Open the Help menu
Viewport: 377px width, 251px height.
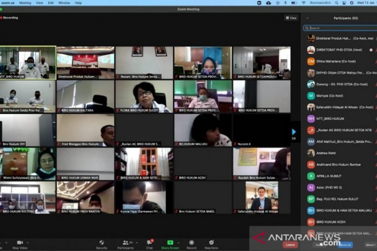78,3
